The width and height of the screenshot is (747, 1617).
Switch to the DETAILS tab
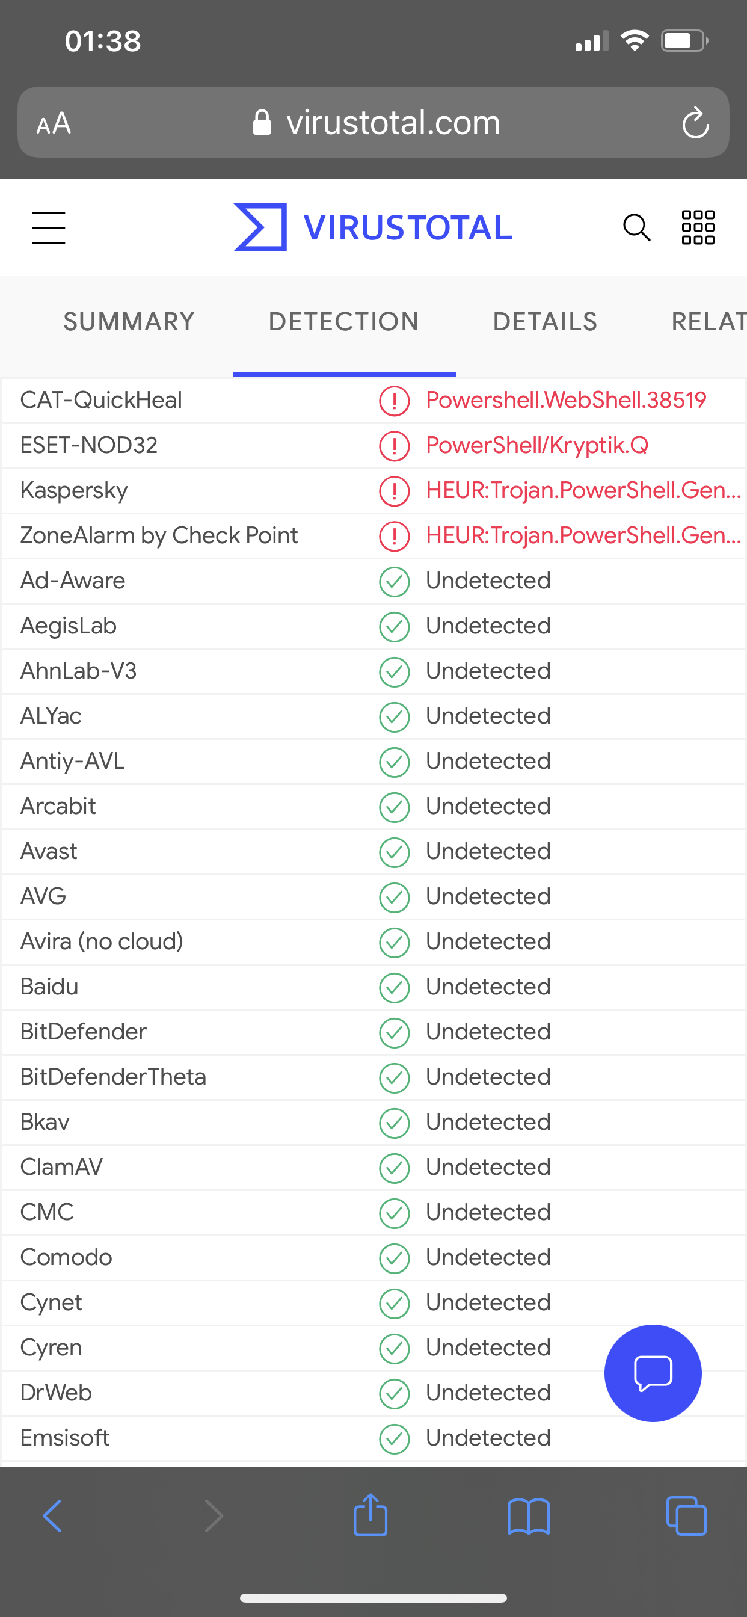545,321
